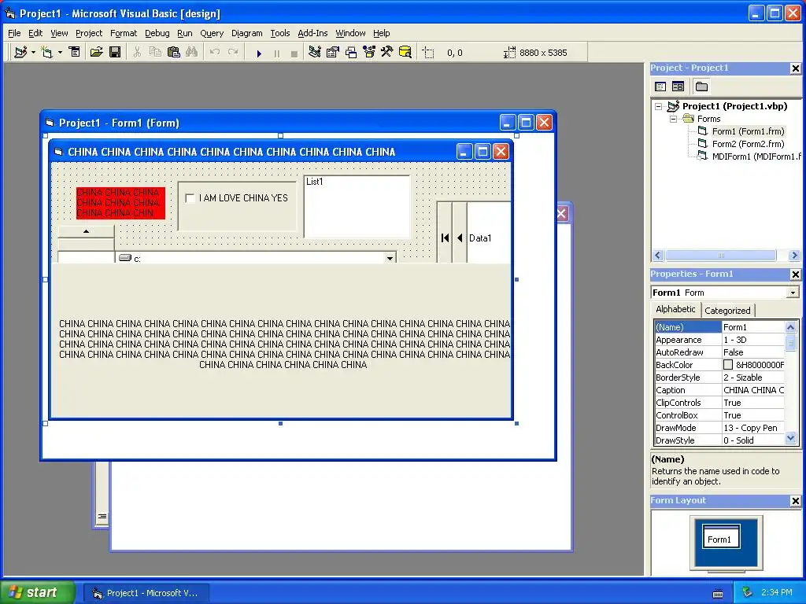This screenshot has height=604, width=806.
Task: Open the Data View Window icon
Action: (x=405, y=52)
